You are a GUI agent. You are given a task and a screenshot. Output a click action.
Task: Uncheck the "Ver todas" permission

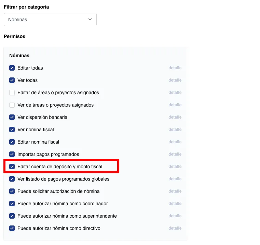12,80
